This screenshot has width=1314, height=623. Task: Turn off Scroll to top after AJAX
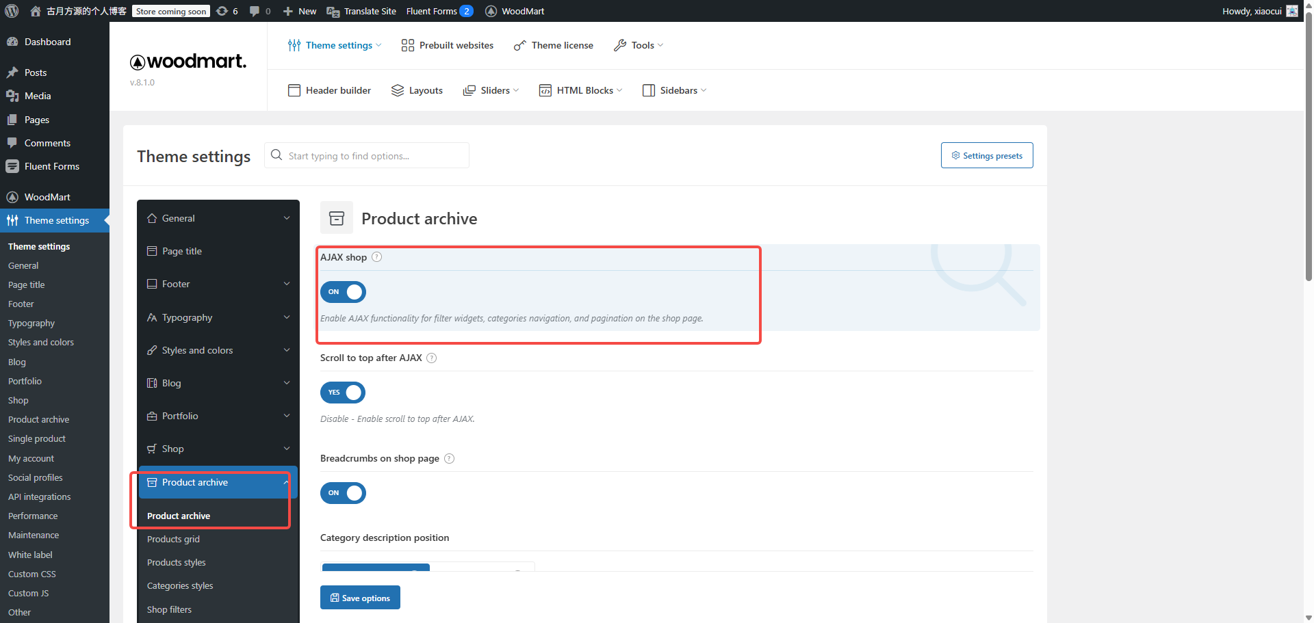343,393
